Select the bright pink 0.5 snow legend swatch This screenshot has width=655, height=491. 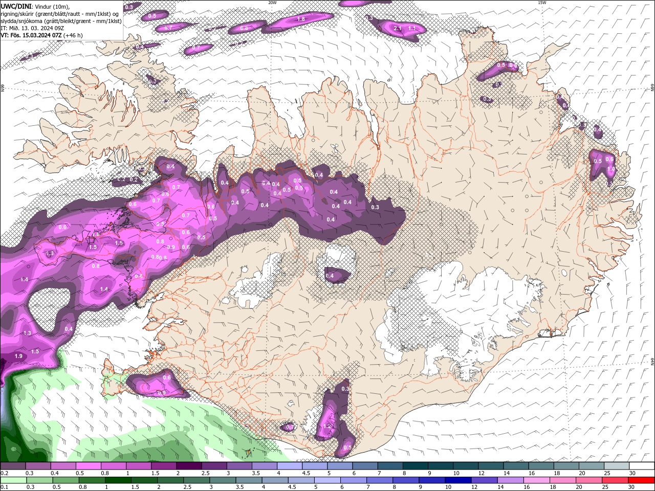[88, 466]
